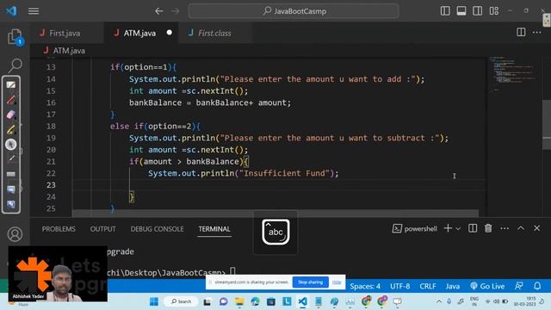The image size is (551, 310).
Task: Open the VS Code hamburger application menu
Action: (34, 11)
